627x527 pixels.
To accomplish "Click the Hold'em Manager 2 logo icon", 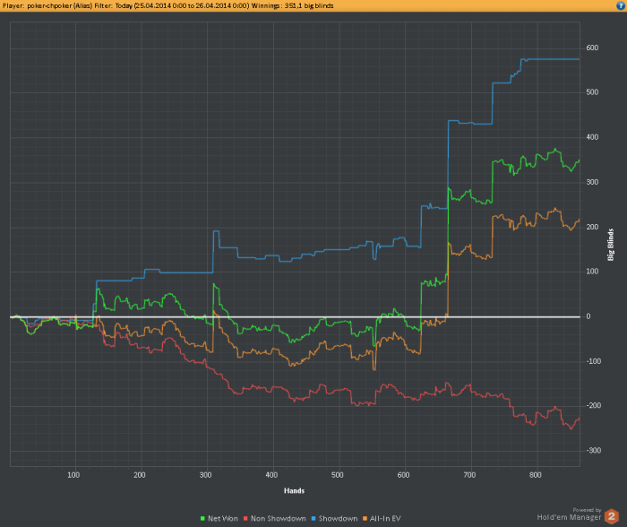I will click(612, 516).
